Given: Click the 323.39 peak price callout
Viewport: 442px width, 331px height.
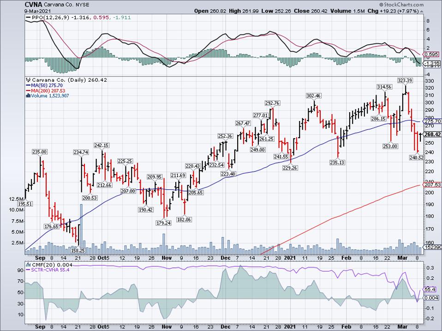Looking at the screenshot, I should click(x=405, y=81).
